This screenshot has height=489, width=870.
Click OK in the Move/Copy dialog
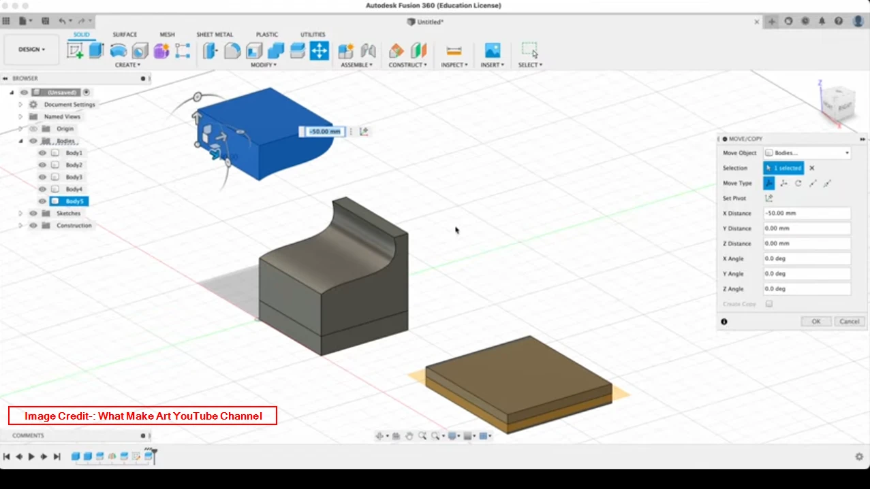tap(815, 322)
